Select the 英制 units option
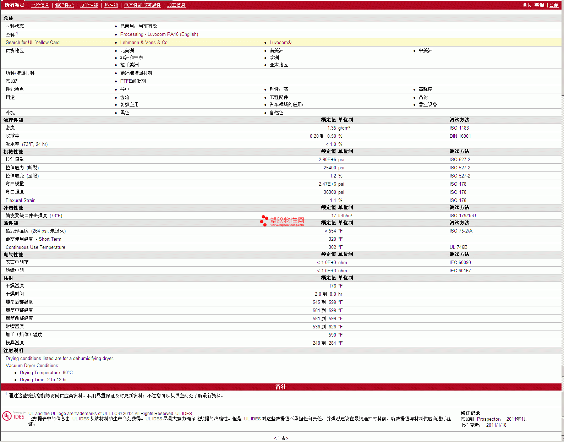 pyautogui.click(x=539, y=5)
